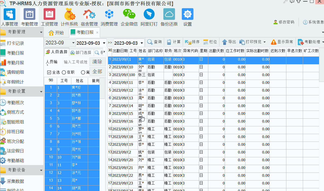Click 显示异常 warning toolbar button
Image resolution: width=324 pixels, height=191 pixels.
tap(282, 42)
